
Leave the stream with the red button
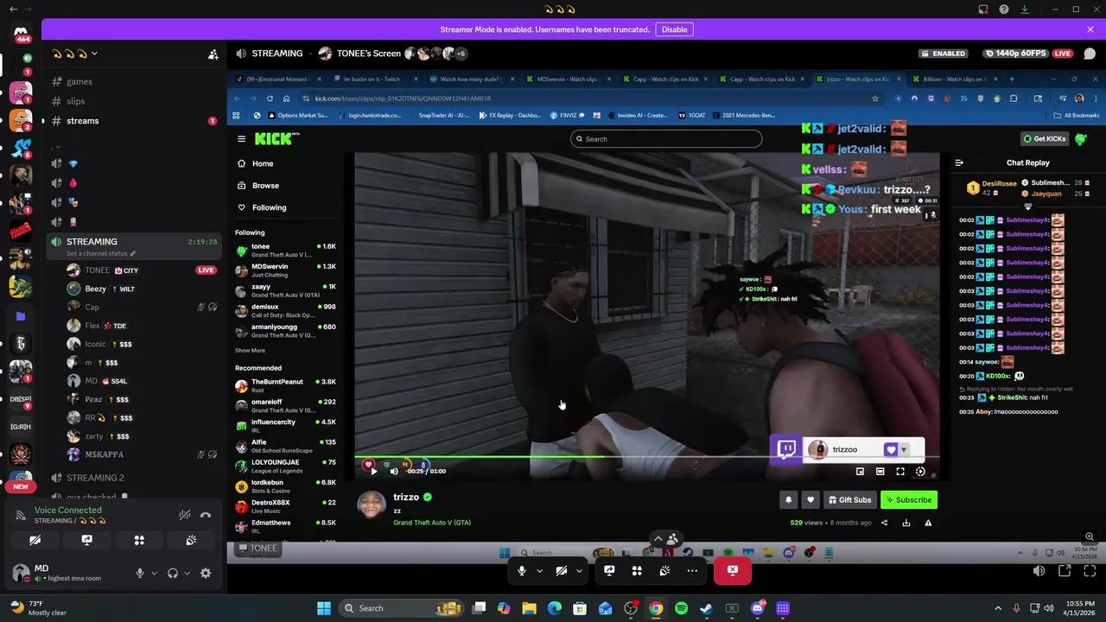click(733, 570)
